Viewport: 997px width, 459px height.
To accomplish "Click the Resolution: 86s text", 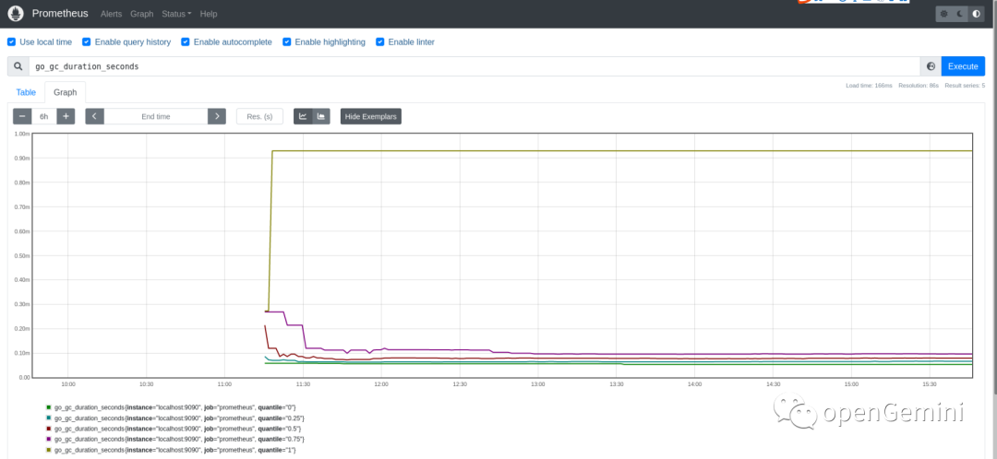I will 919,85.
